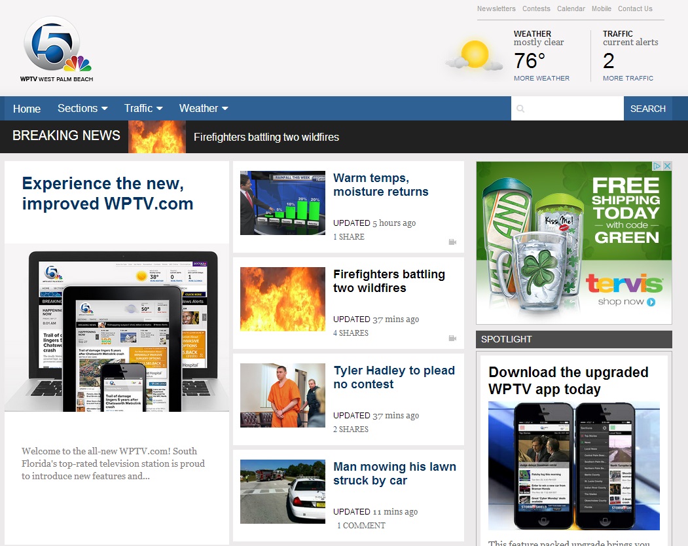Click the 76° temperature reading

point(530,61)
